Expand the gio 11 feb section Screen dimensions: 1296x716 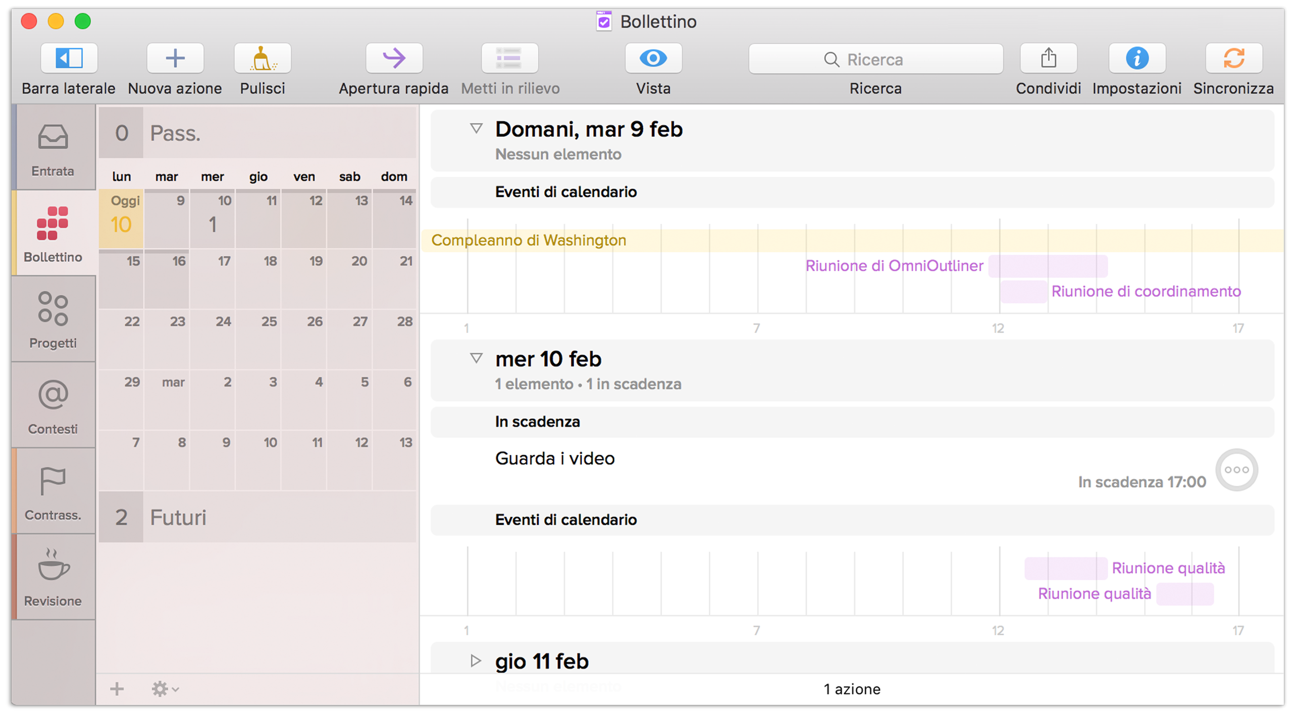(475, 659)
